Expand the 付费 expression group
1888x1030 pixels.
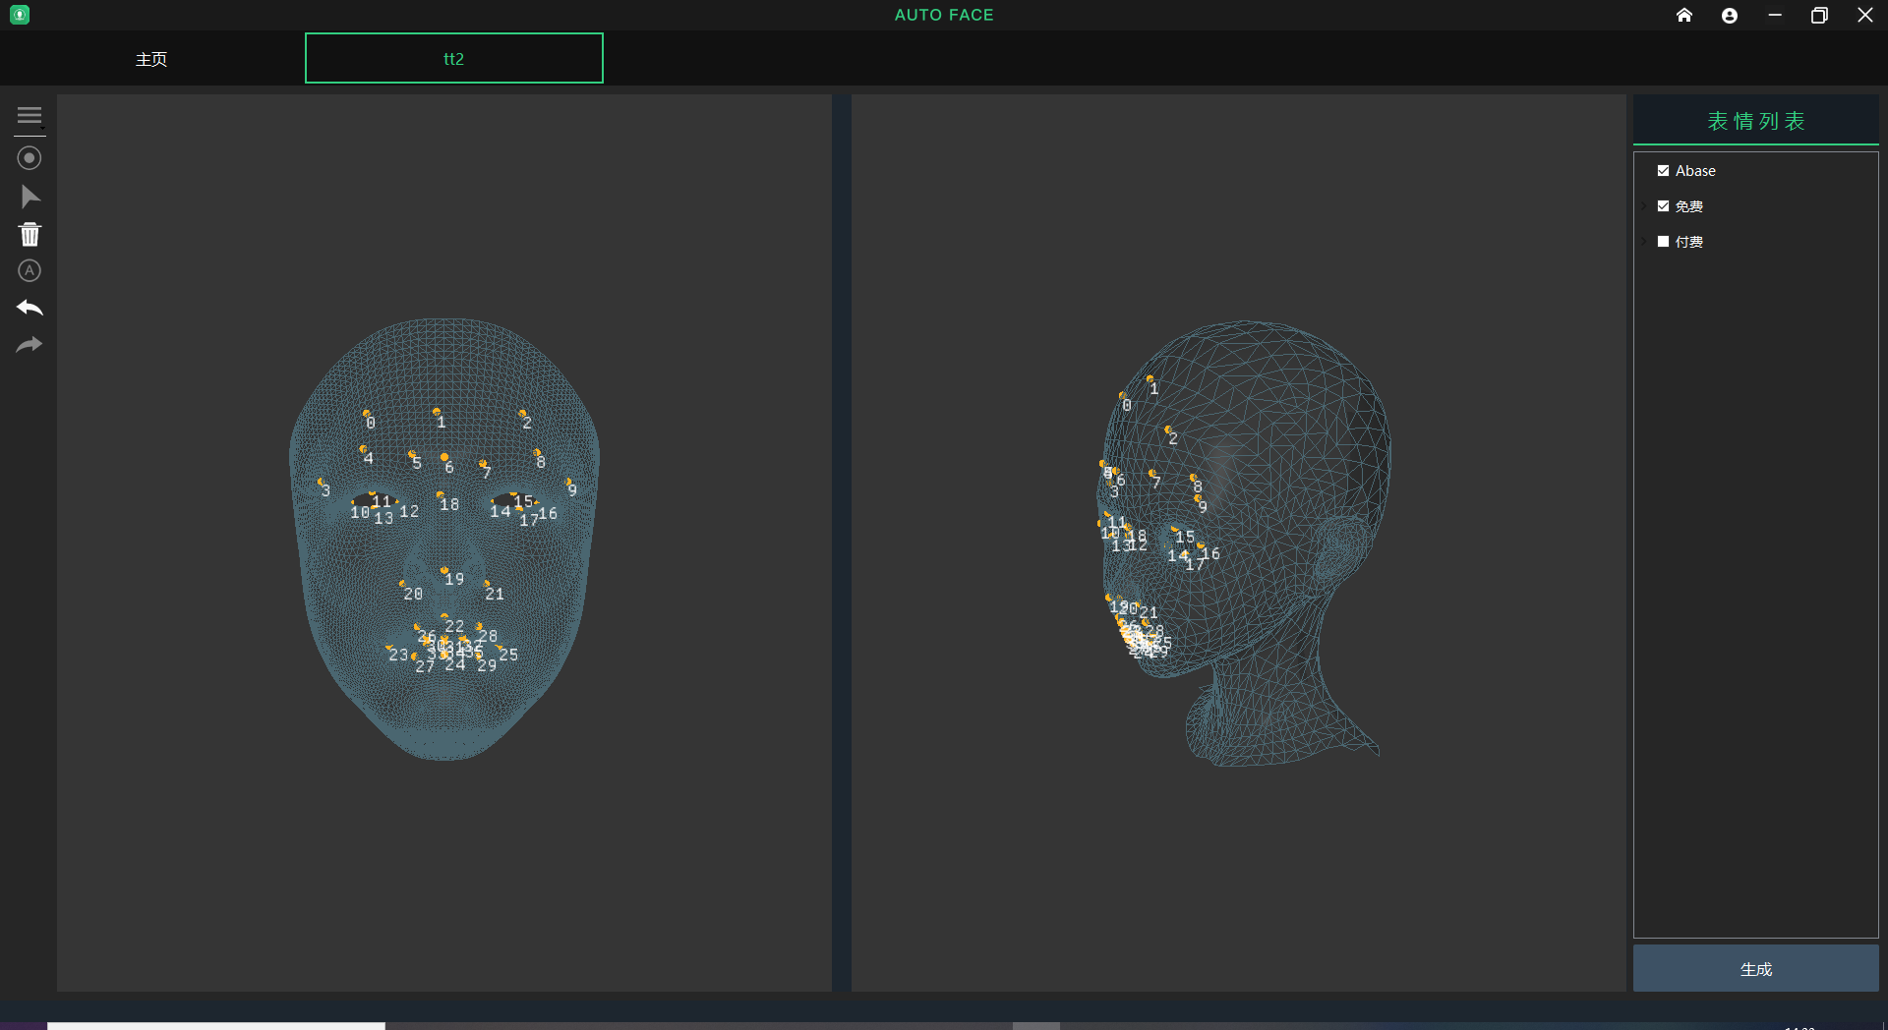click(1643, 241)
